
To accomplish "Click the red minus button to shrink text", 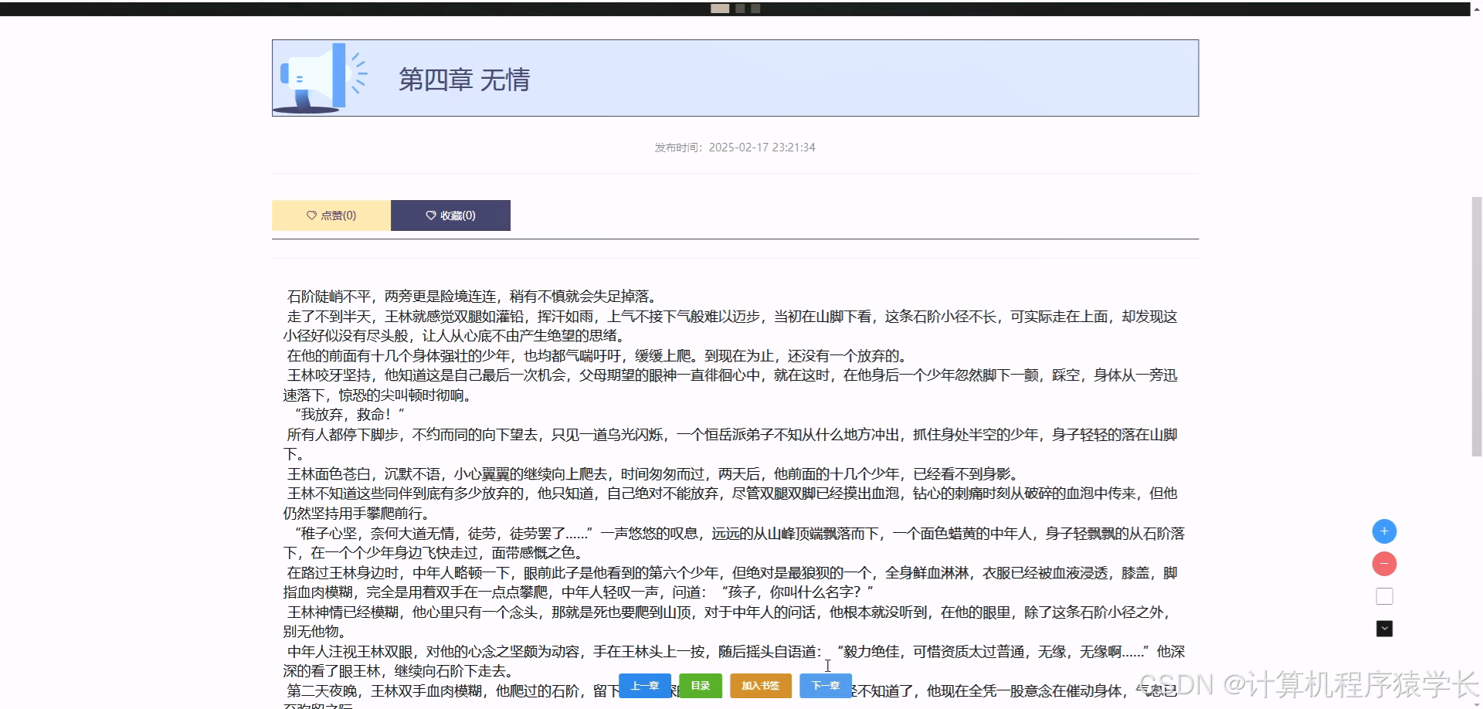I will coord(1384,564).
